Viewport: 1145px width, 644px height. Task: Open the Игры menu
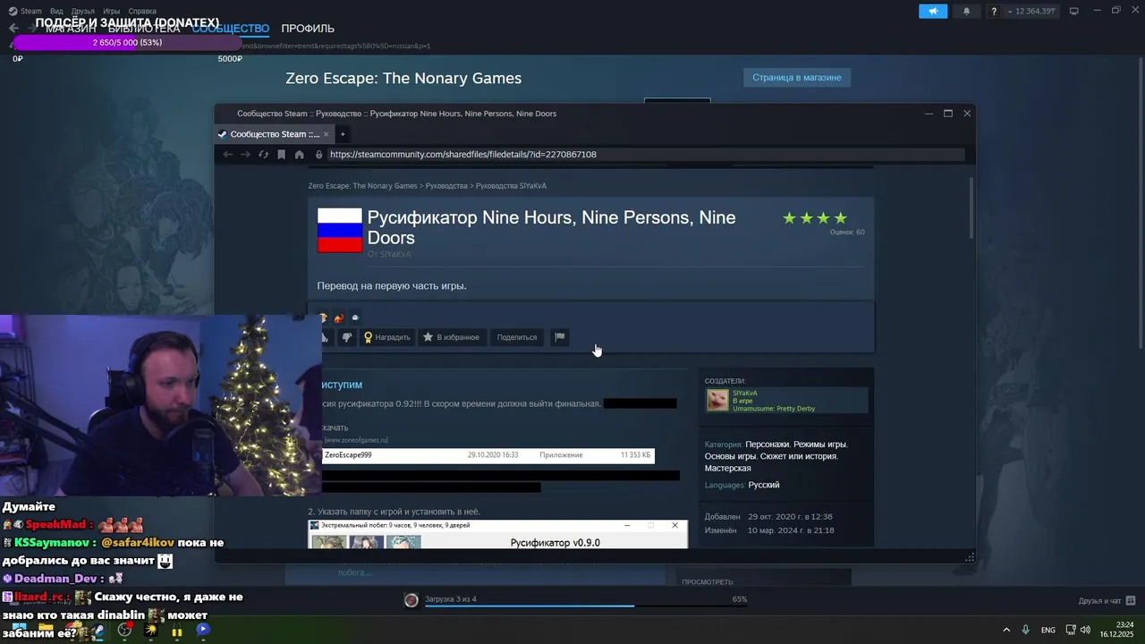[x=111, y=11]
